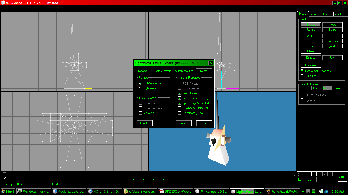Switch to the Model tab
Image resolution: width=348 pixels, height=195 pixels.
tap(303, 14)
